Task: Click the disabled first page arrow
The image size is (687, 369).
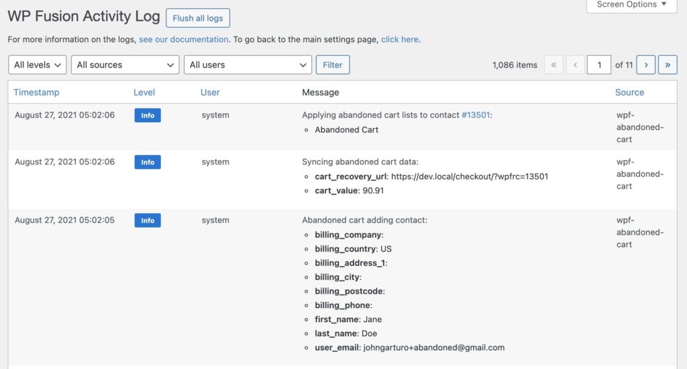Action: [x=553, y=65]
